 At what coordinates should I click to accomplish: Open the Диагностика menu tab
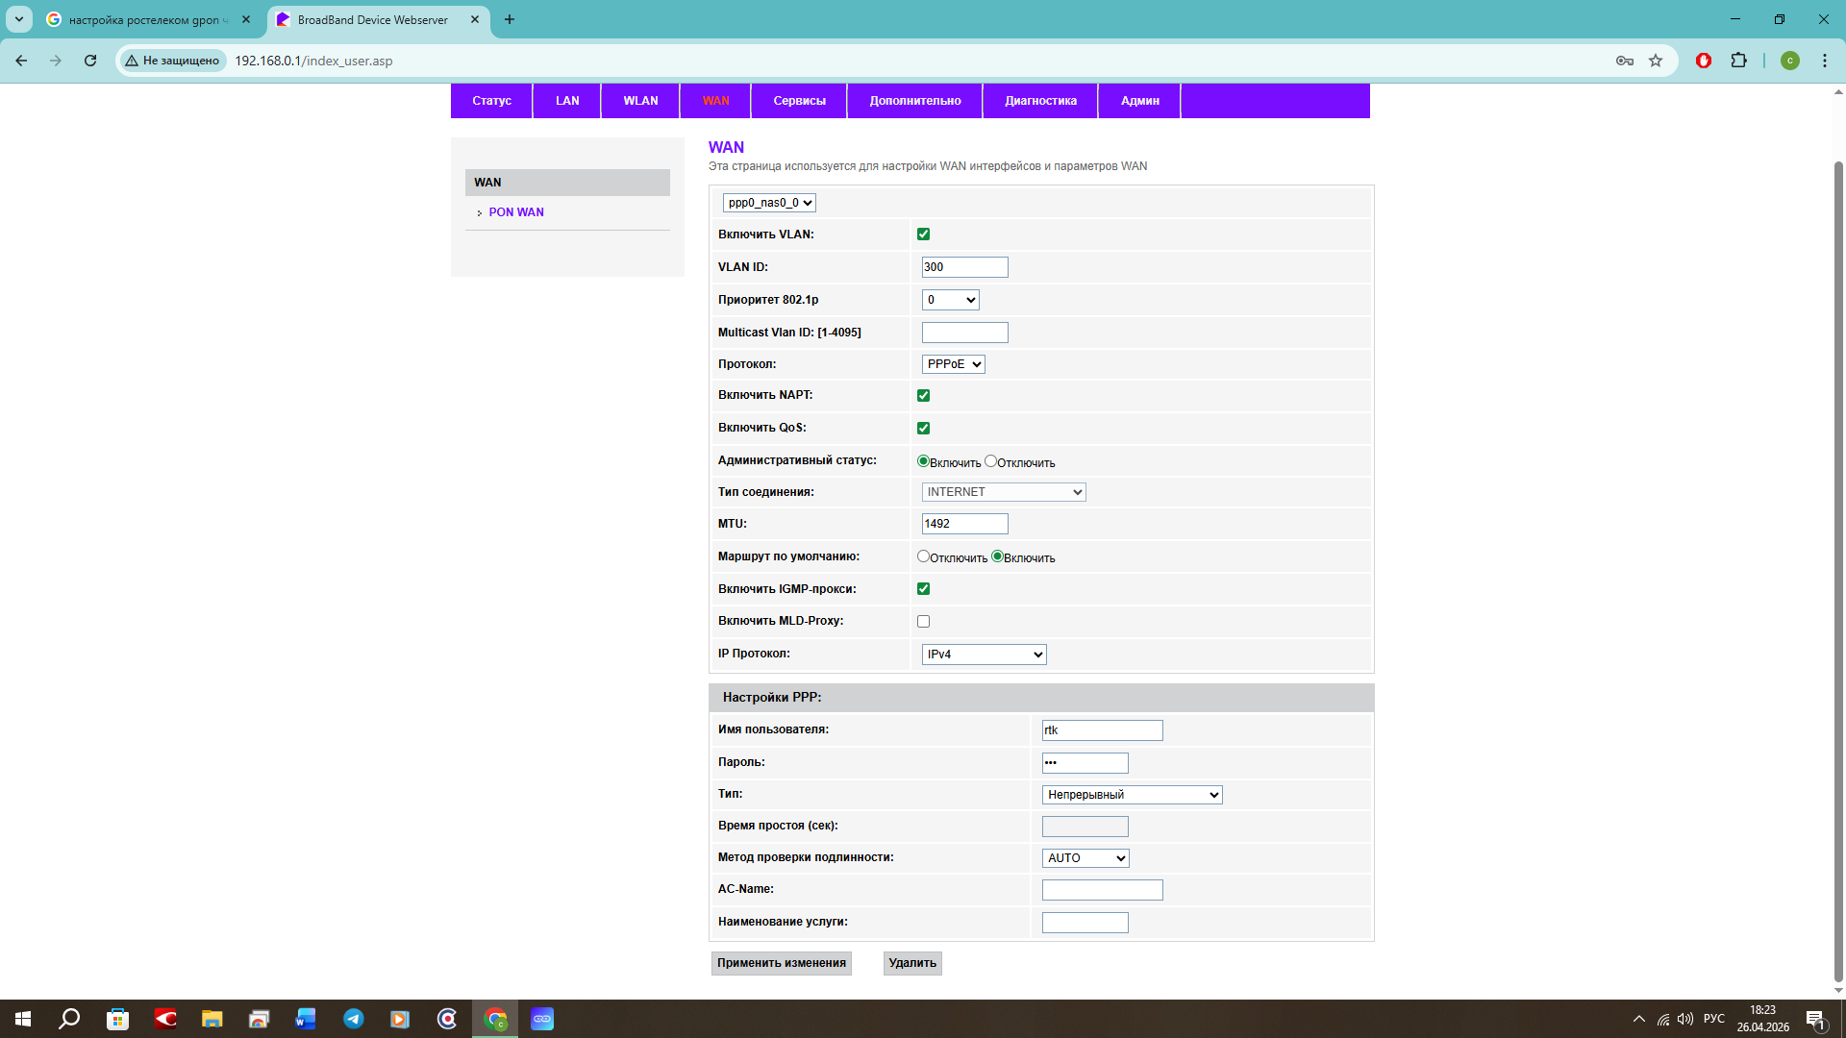(1040, 101)
